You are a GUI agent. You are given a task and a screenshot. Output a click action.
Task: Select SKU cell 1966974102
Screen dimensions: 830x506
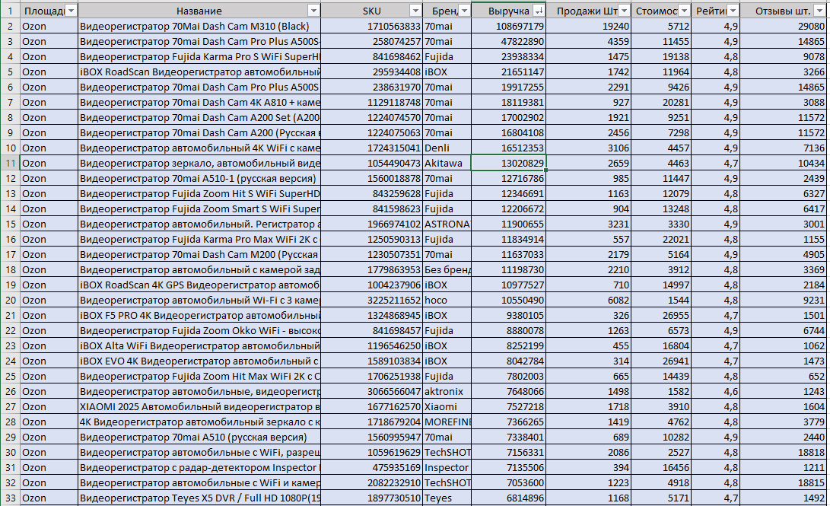tap(371, 224)
